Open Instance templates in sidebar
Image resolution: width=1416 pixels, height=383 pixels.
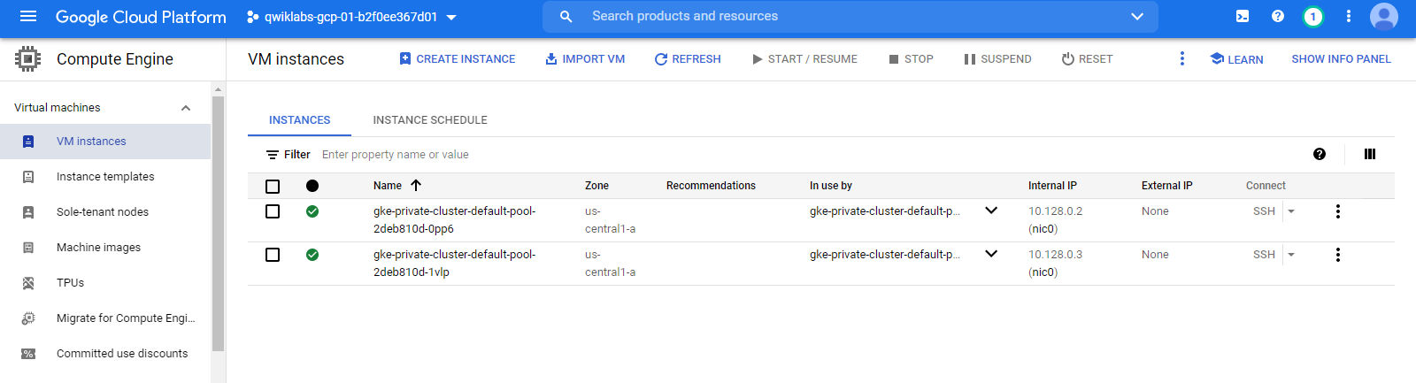click(x=105, y=177)
